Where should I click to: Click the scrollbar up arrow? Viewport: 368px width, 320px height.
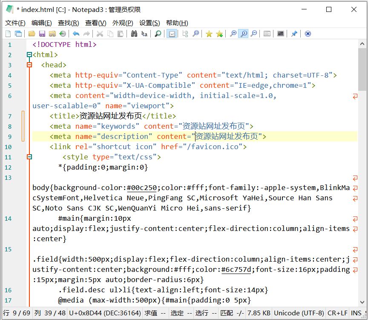coord(362,43)
